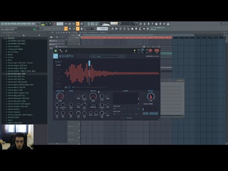Click the gear icon in plugin wrapper
The height and width of the screenshot is (171, 228).
tap(61, 51)
